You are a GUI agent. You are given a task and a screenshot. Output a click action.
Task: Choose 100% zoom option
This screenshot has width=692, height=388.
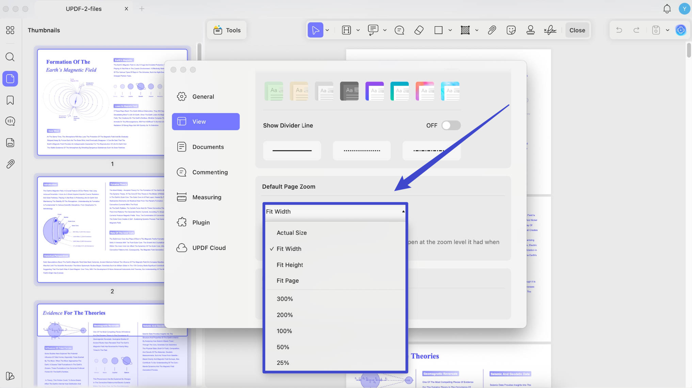(x=335, y=331)
